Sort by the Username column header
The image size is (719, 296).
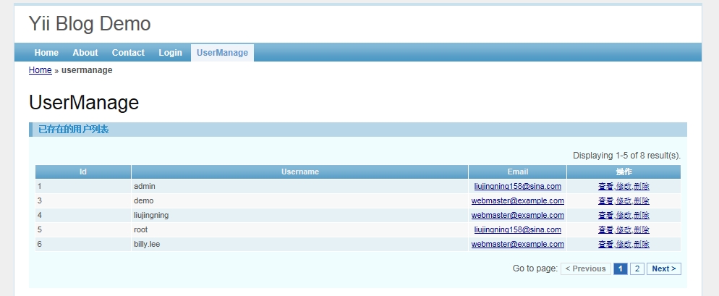tap(299, 172)
